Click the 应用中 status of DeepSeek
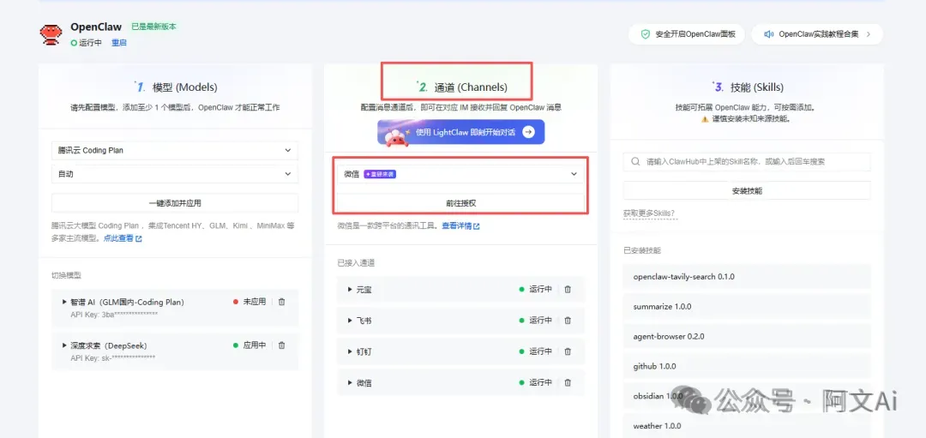926x438 pixels. point(250,345)
